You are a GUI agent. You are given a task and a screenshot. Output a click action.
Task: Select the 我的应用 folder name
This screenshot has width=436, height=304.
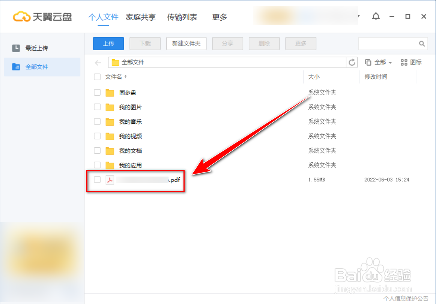131,165
